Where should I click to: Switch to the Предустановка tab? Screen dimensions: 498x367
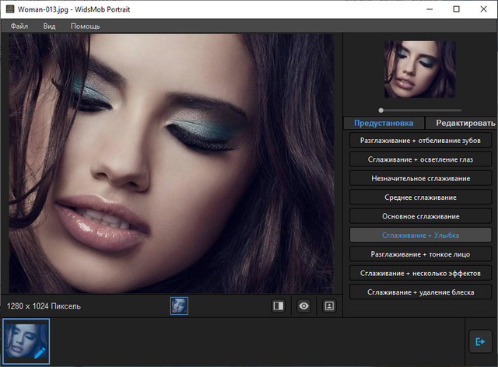[x=383, y=123]
